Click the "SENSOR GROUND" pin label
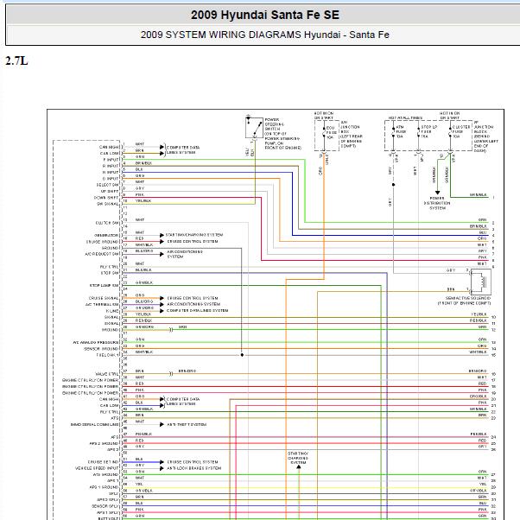 [x=101, y=349]
